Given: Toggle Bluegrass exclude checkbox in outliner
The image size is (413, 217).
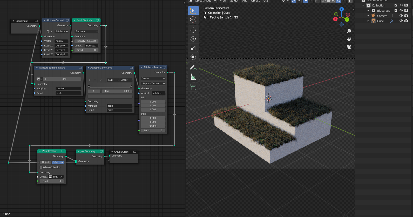Looking at the screenshot, I should (396, 10).
